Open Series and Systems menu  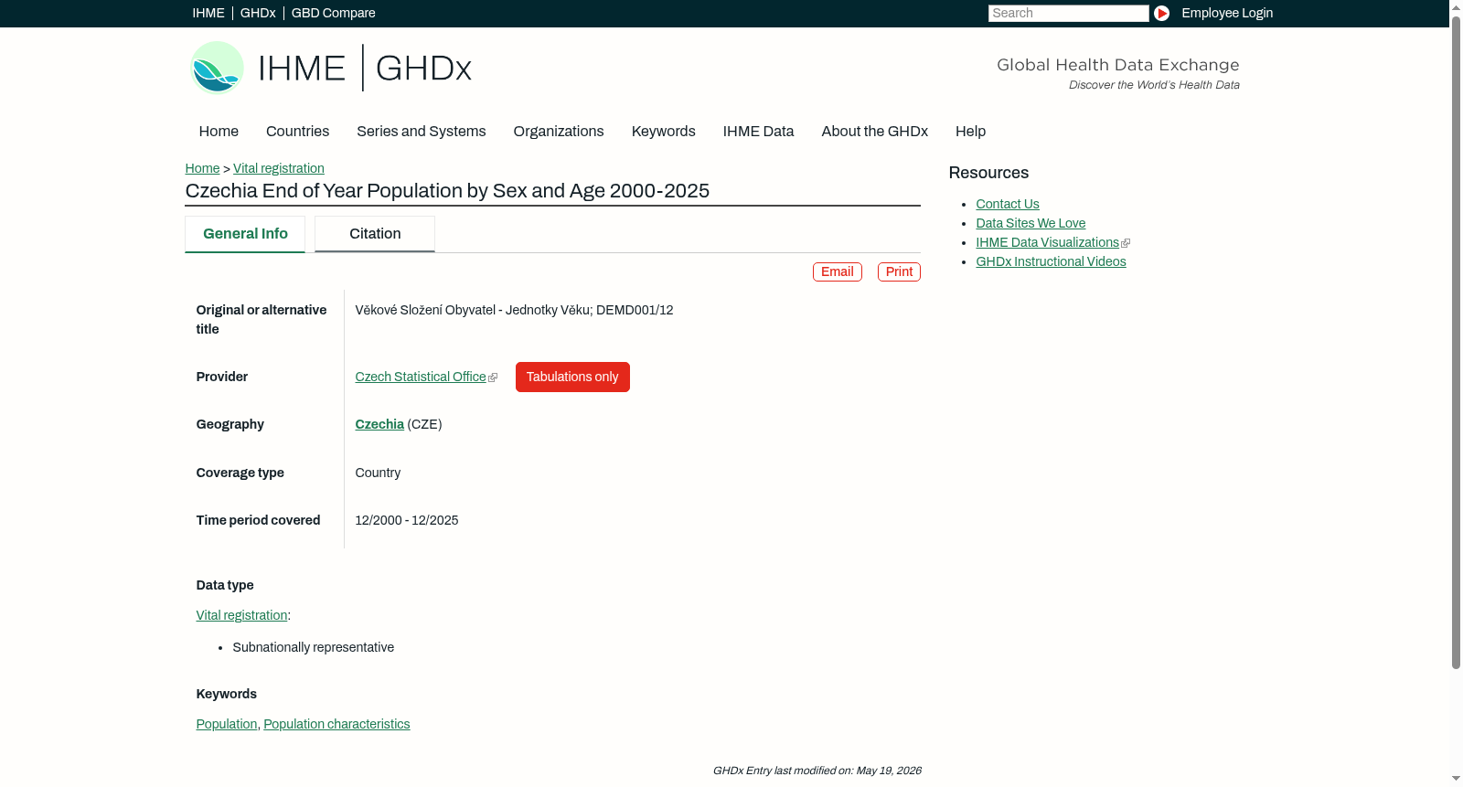(x=422, y=132)
